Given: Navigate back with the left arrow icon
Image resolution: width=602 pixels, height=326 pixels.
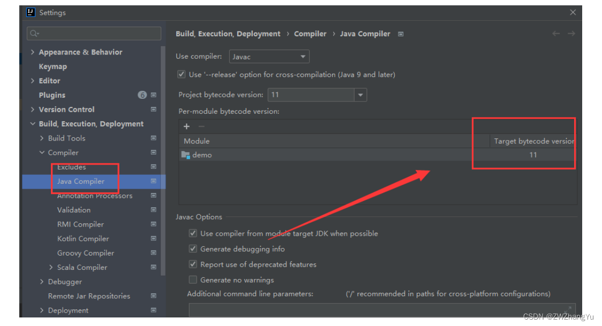Looking at the screenshot, I should (555, 34).
